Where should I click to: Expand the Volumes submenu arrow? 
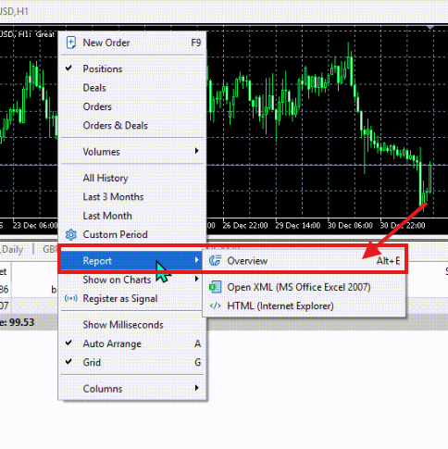pyautogui.click(x=196, y=151)
